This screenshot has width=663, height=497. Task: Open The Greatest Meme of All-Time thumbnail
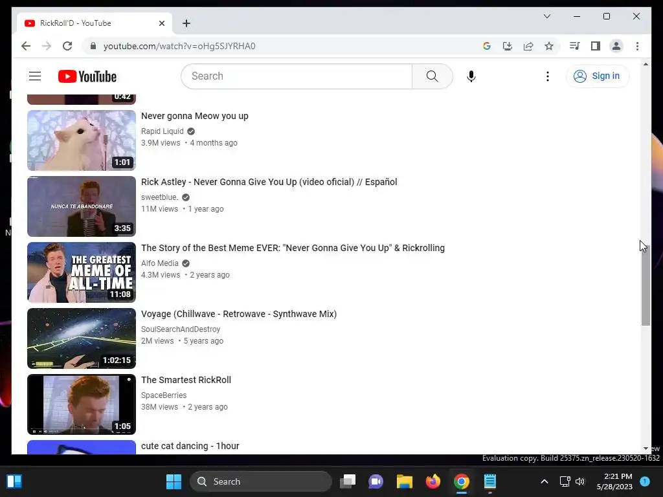point(82,272)
